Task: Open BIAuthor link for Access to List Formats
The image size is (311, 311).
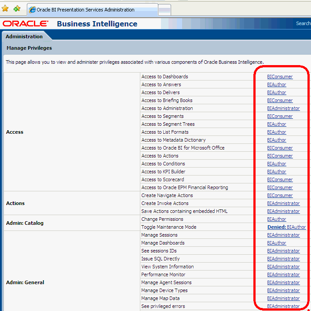Action: 277,132
